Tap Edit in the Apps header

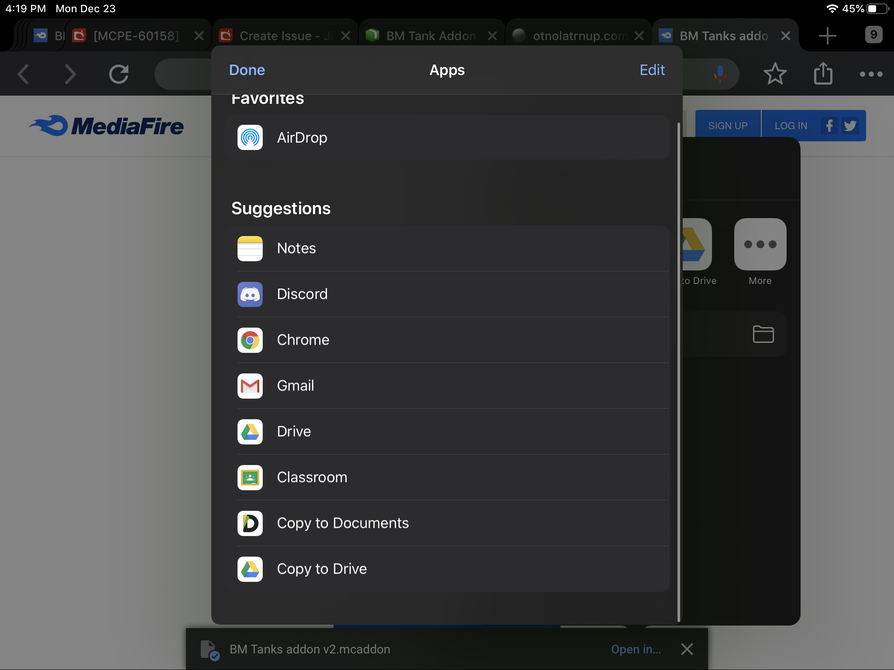pos(652,70)
